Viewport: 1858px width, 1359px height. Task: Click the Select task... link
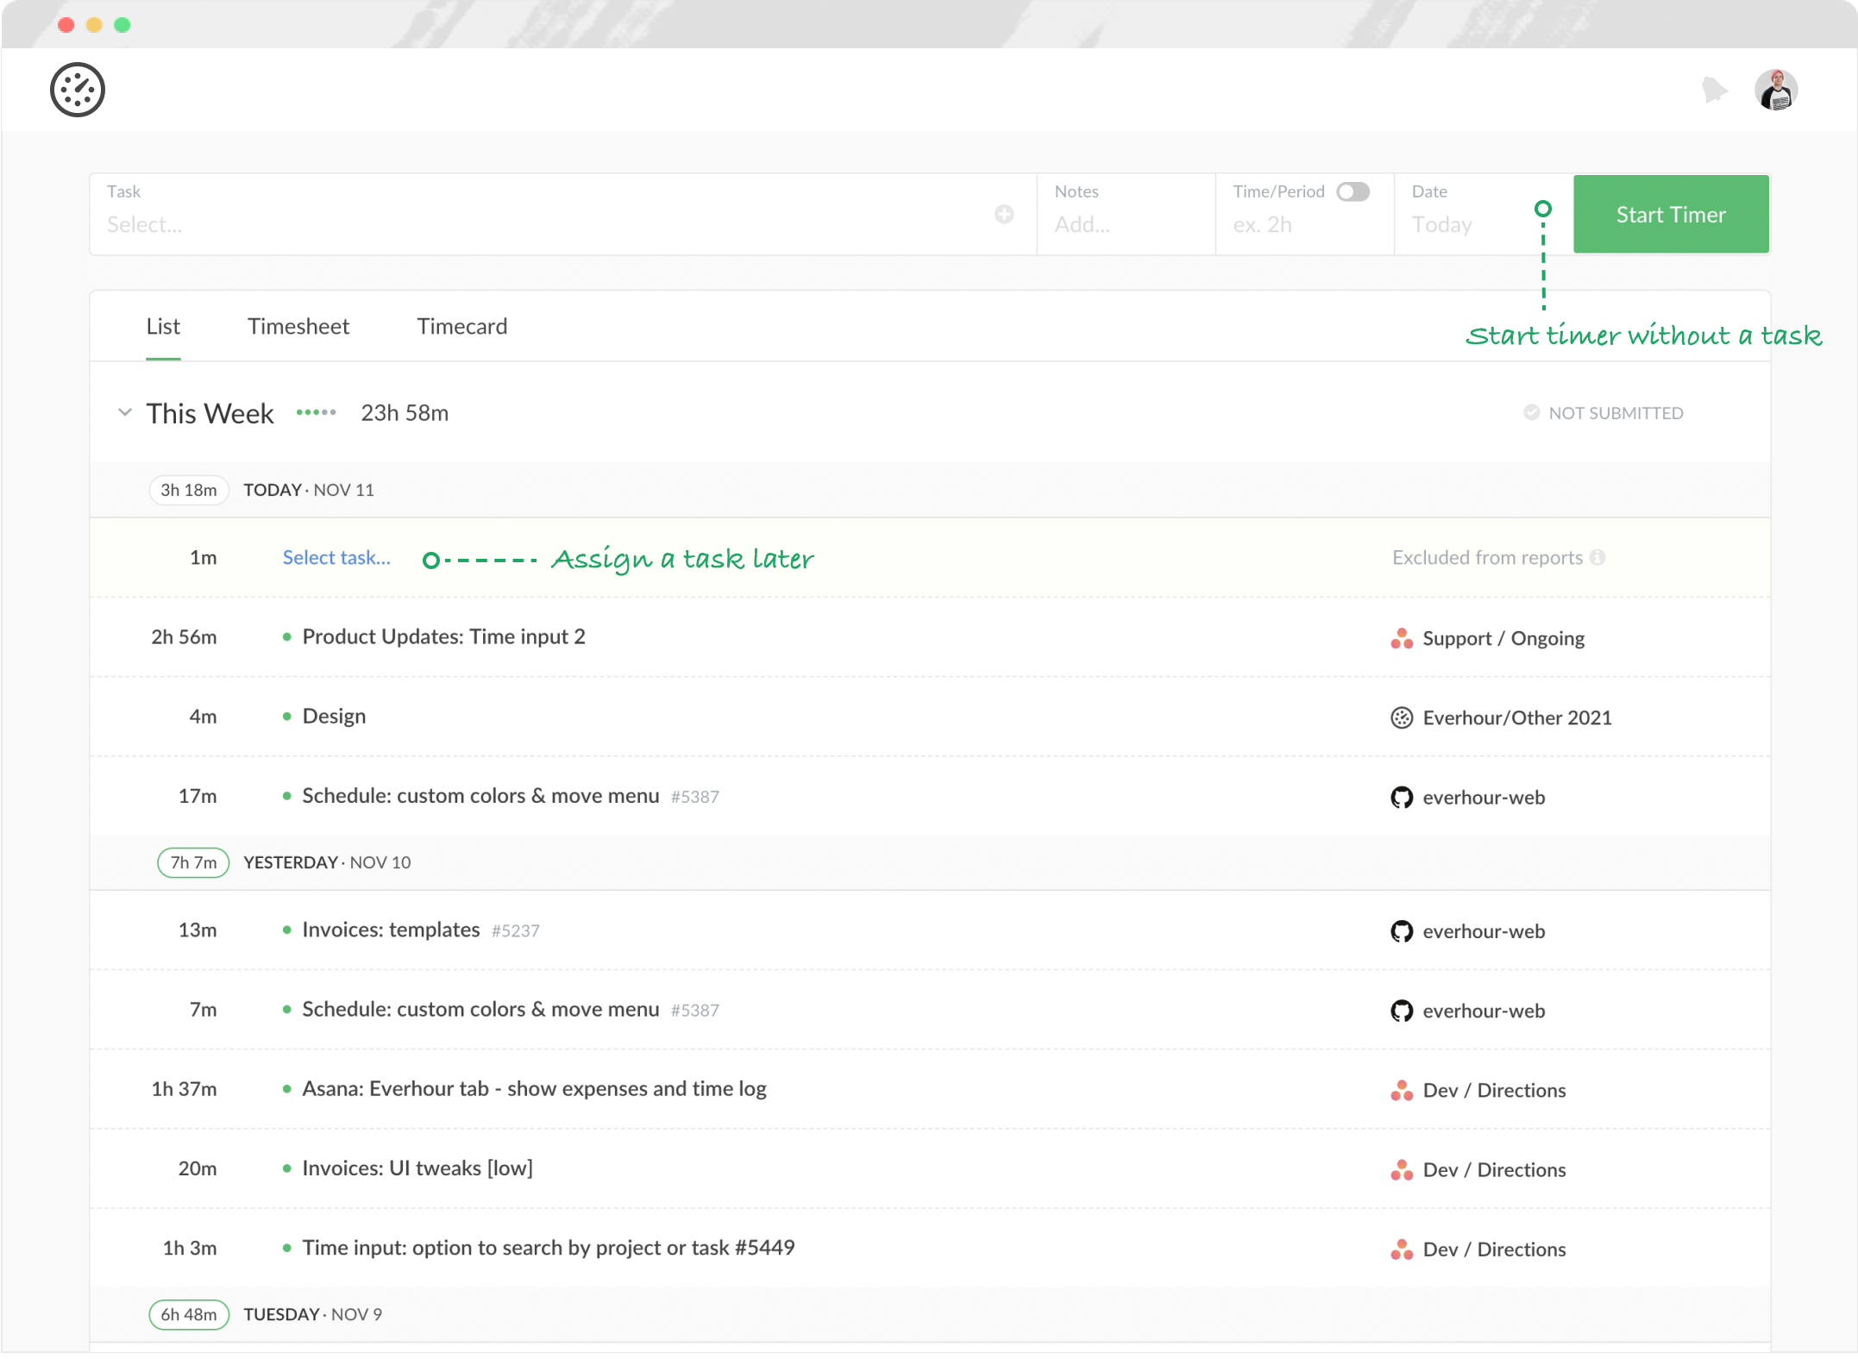[336, 558]
